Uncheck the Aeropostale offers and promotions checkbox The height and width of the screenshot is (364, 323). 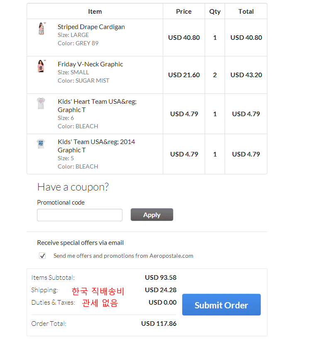coord(42,256)
